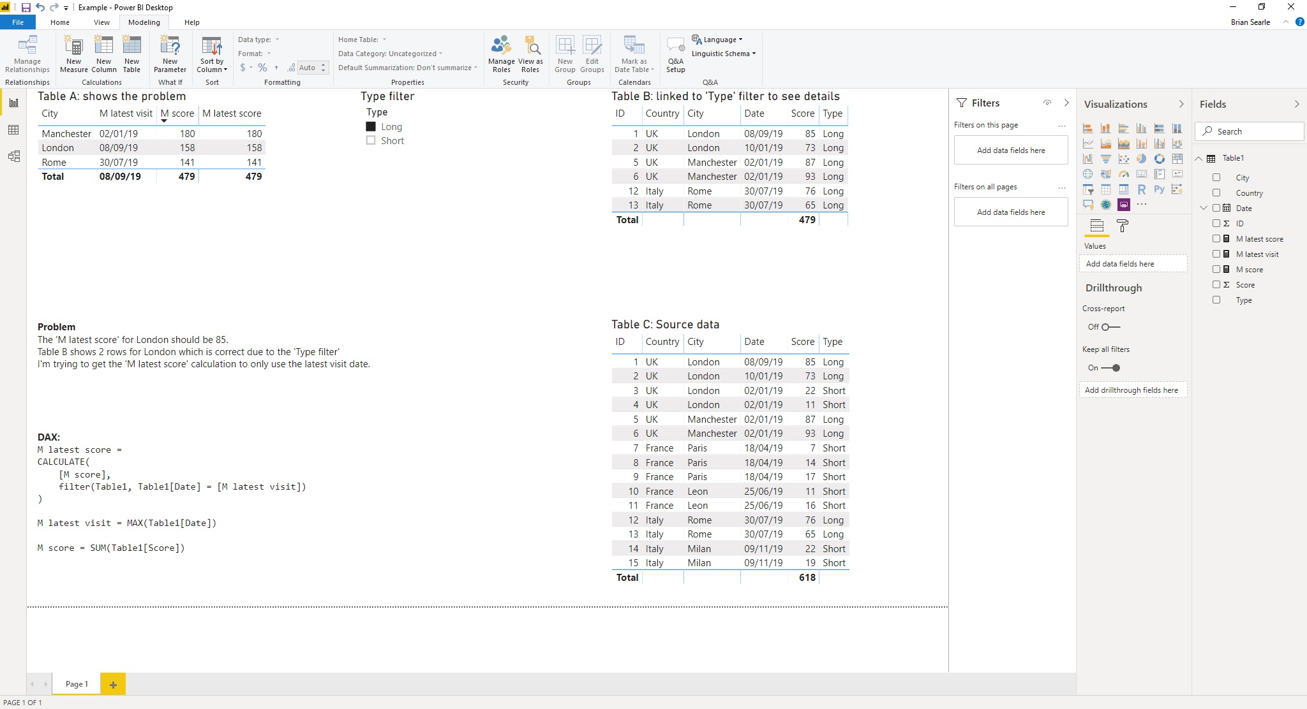The height and width of the screenshot is (709, 1307).
Task: Check the Short option in Type filter
Action: (x=371, y=141)
